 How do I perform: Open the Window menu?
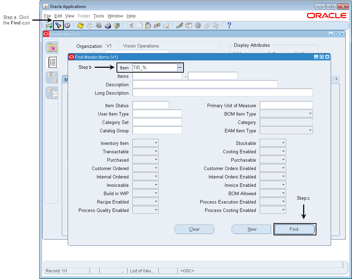tap(115, 16)
